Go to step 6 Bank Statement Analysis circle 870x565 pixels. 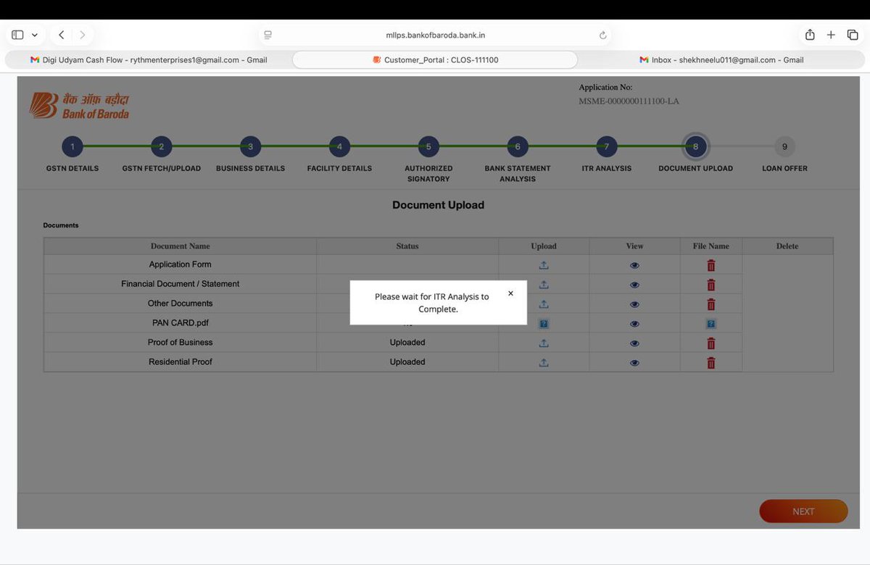click(x=518, y=146)
